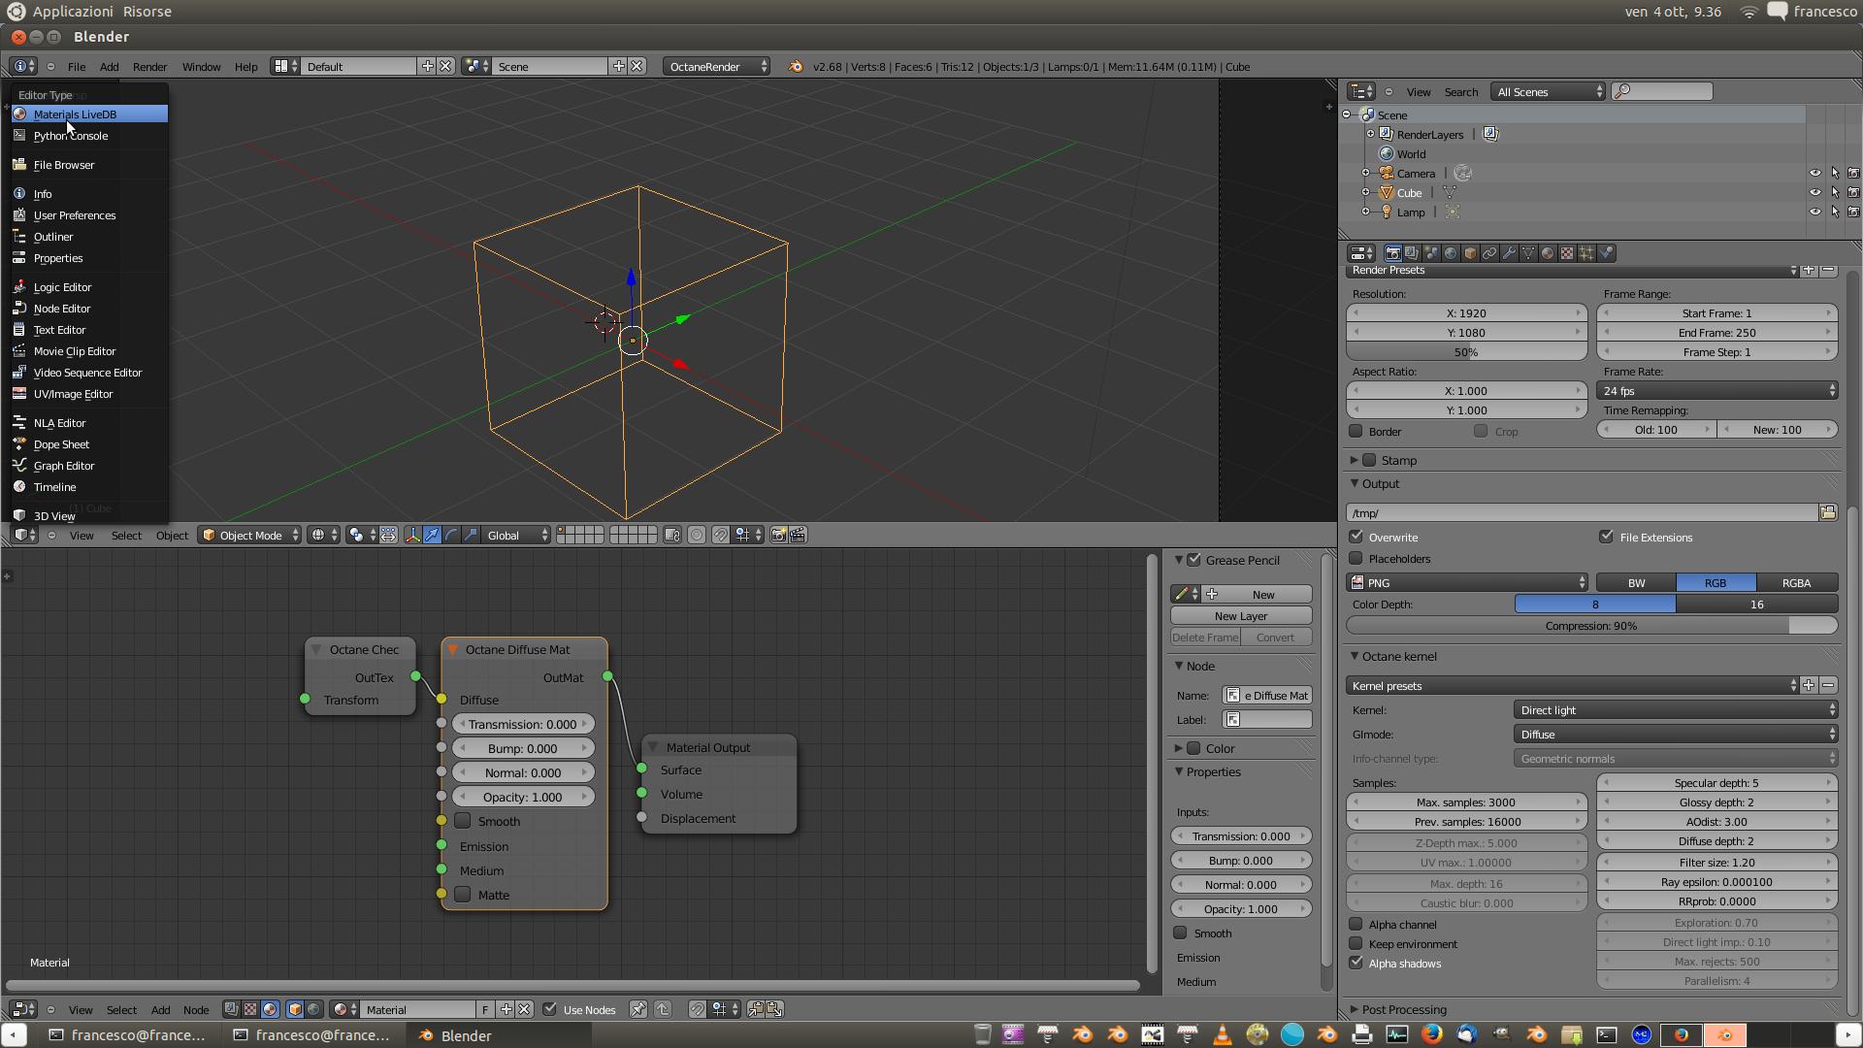1863x1048 pixels.
Task: Open the Object Mode dropdown
Action: 250,535
